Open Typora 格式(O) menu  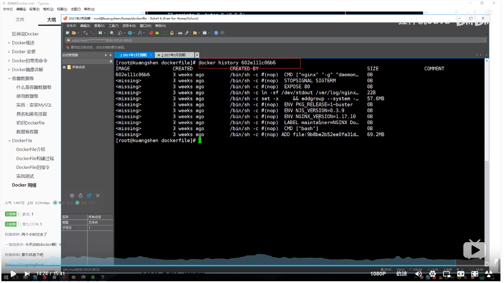tap(48, 9)
